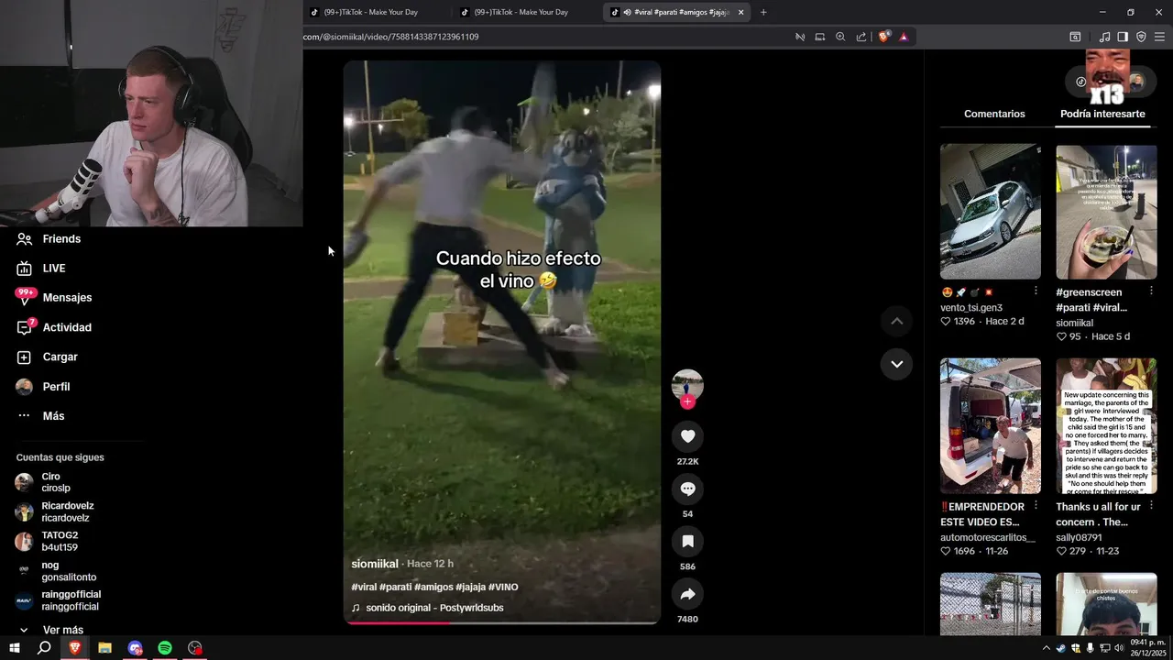Open the comments bubble showing 54
This screenshot has height=660, width=1173.
click(x=687, y=489)
